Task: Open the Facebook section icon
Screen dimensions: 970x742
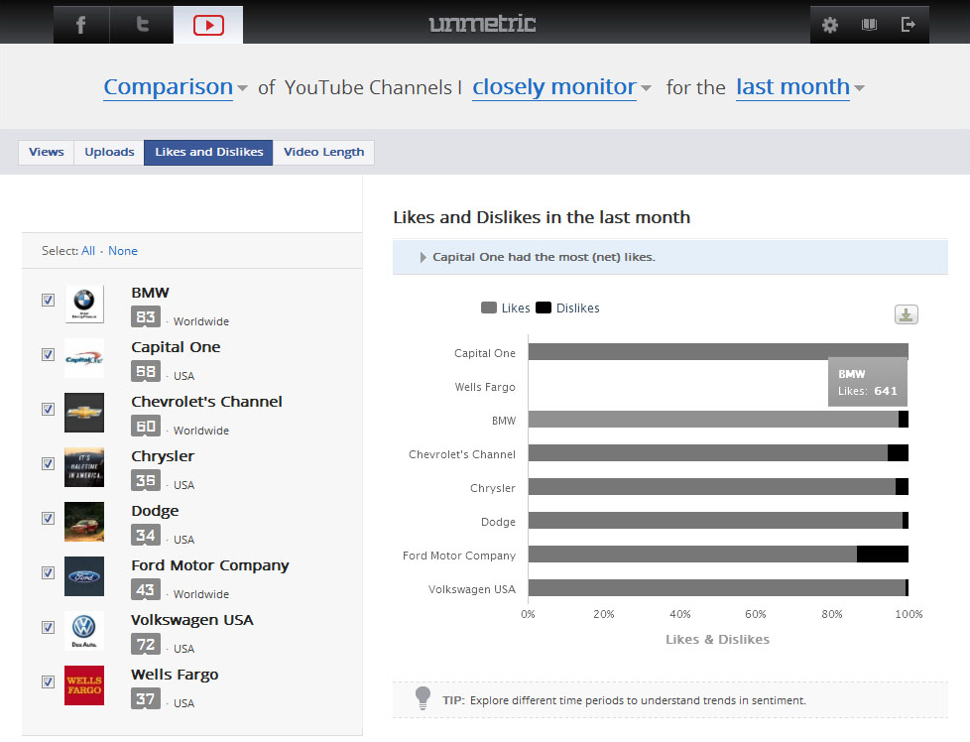Action: point(81,25)
